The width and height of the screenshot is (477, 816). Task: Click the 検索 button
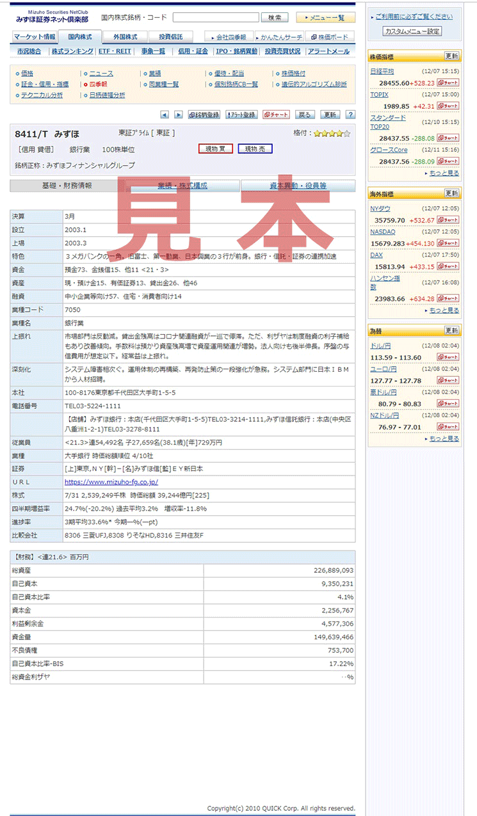pos(275,17)
